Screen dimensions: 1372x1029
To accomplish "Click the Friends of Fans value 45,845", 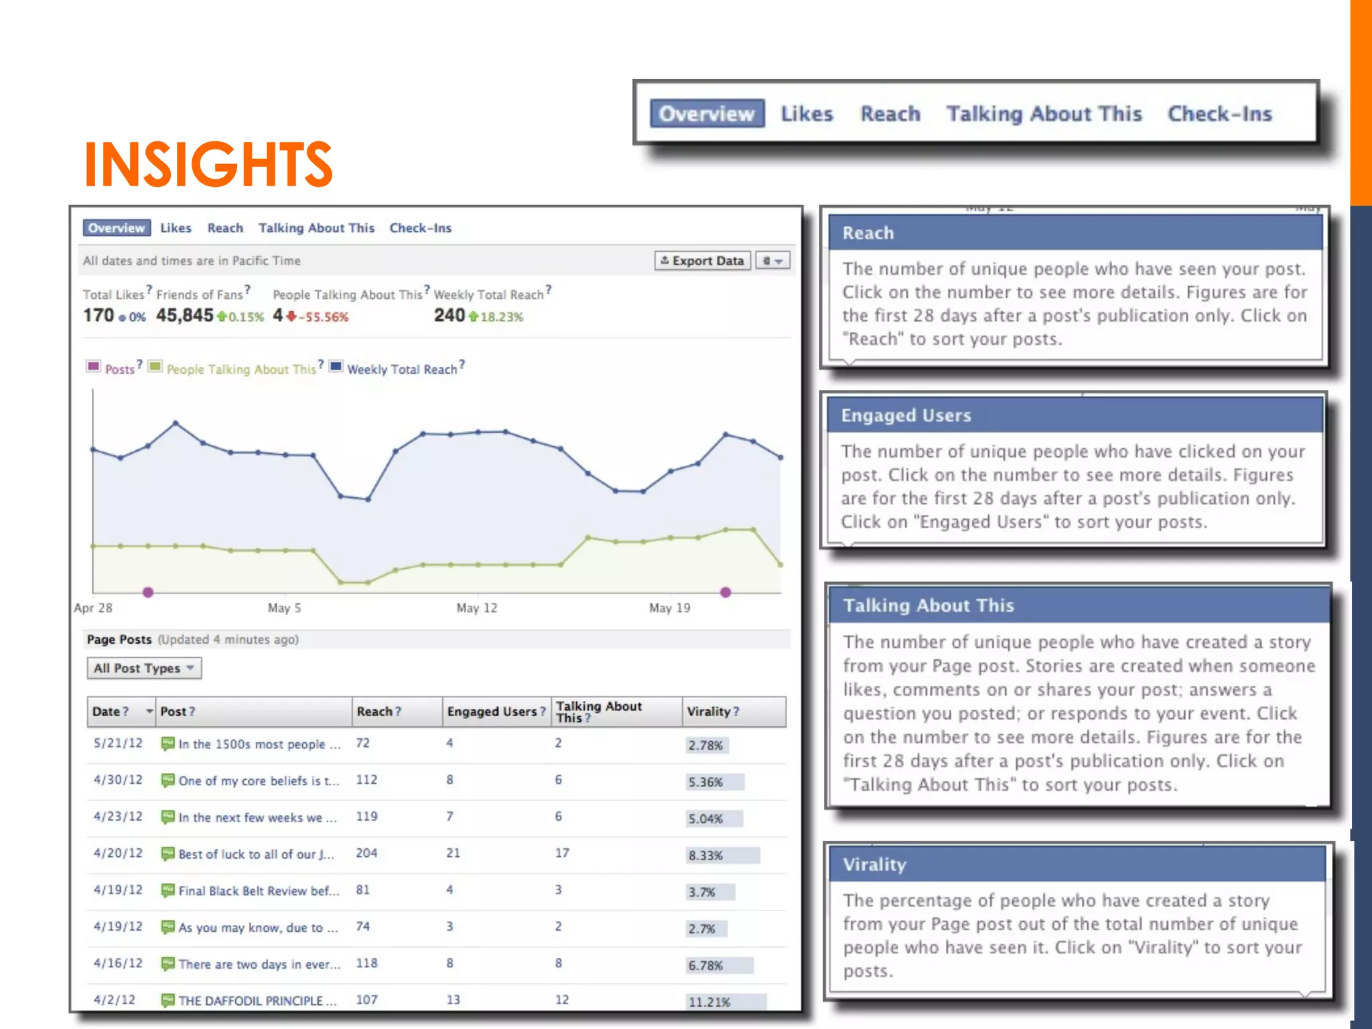I will click(x=185, y=315).
